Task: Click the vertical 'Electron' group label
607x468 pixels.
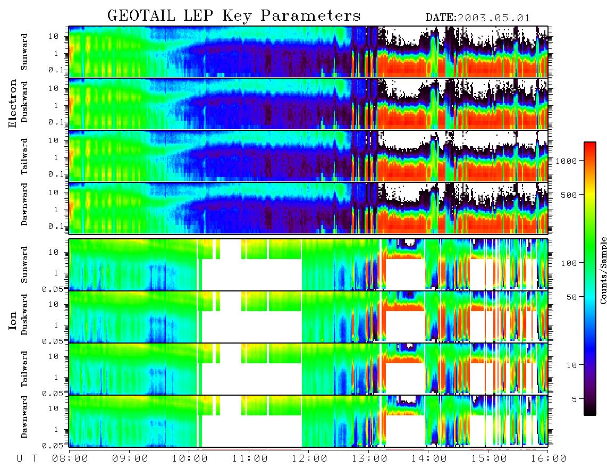Action: pos(13,104)
